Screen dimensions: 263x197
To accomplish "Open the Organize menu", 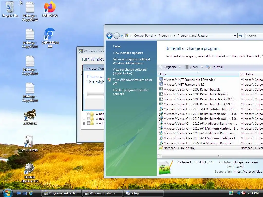I will click(x=170, y=67).
